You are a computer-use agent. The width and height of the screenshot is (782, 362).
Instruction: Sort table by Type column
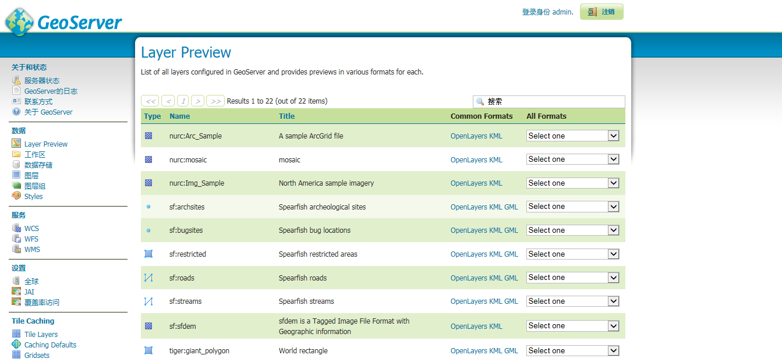(x=153, y=116)
